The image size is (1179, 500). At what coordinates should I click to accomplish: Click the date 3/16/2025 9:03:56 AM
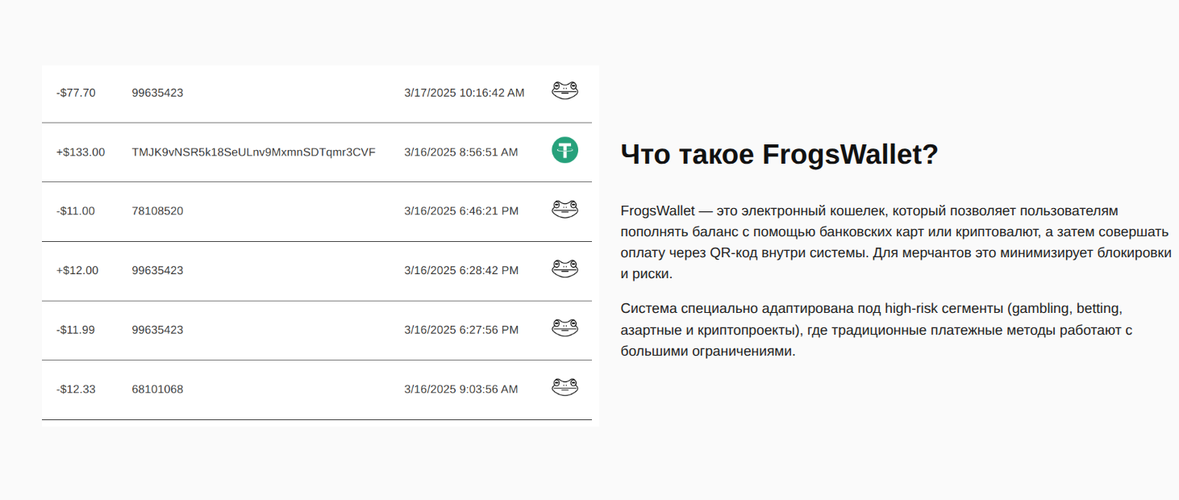460,390
